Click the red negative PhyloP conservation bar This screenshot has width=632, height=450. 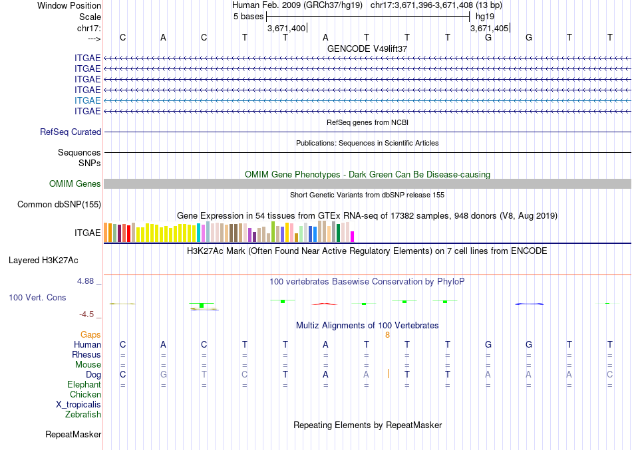click(325, 304)
